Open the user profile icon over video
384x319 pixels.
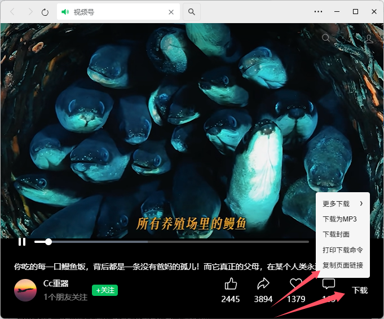click(369, 38)
